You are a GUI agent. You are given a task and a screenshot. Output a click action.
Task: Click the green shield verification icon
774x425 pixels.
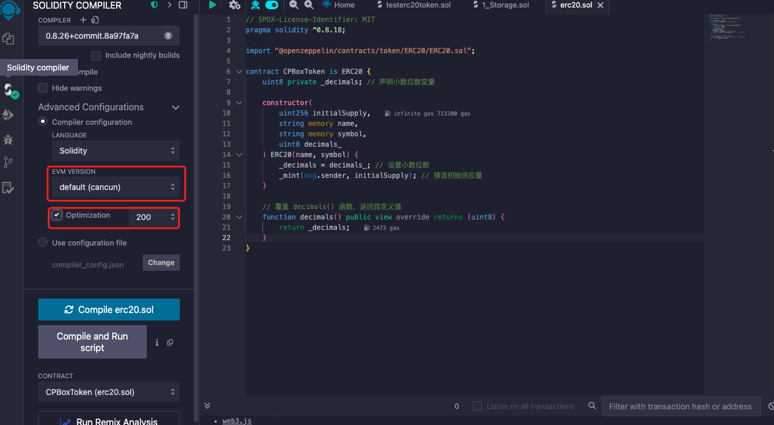click(x=154, y=5)
